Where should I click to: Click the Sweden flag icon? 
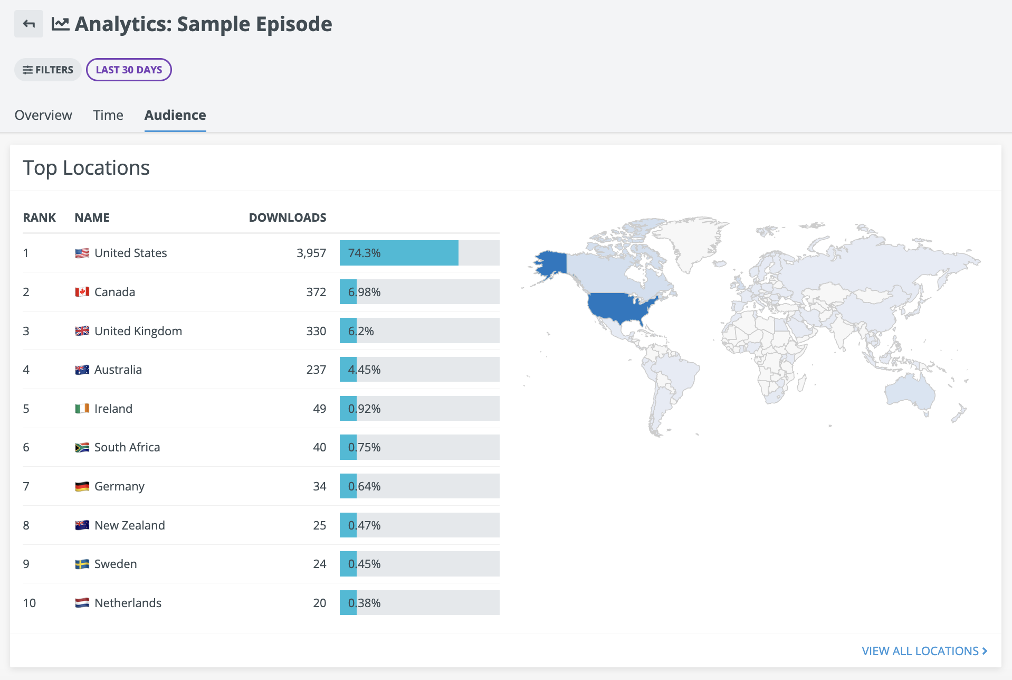point(82,564)
